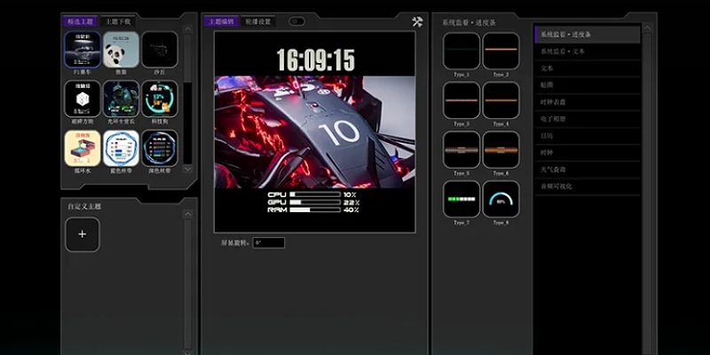Choose the Type_4 progress bar widget
This screenshot has width=710, height=355.
pyautogui.click(x=501, y=100)
